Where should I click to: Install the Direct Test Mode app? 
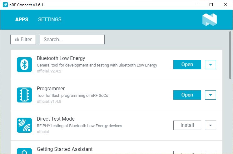(187, 125)
